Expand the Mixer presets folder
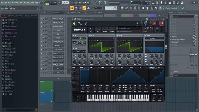199x112 pixels. (10, 36)
